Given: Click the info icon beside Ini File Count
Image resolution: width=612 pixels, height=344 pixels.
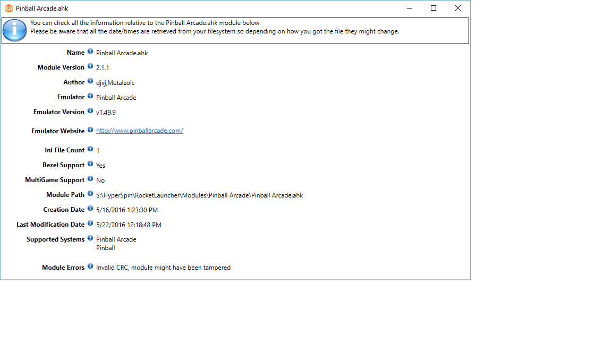Looking at the screenshot, I should (90, 149).
